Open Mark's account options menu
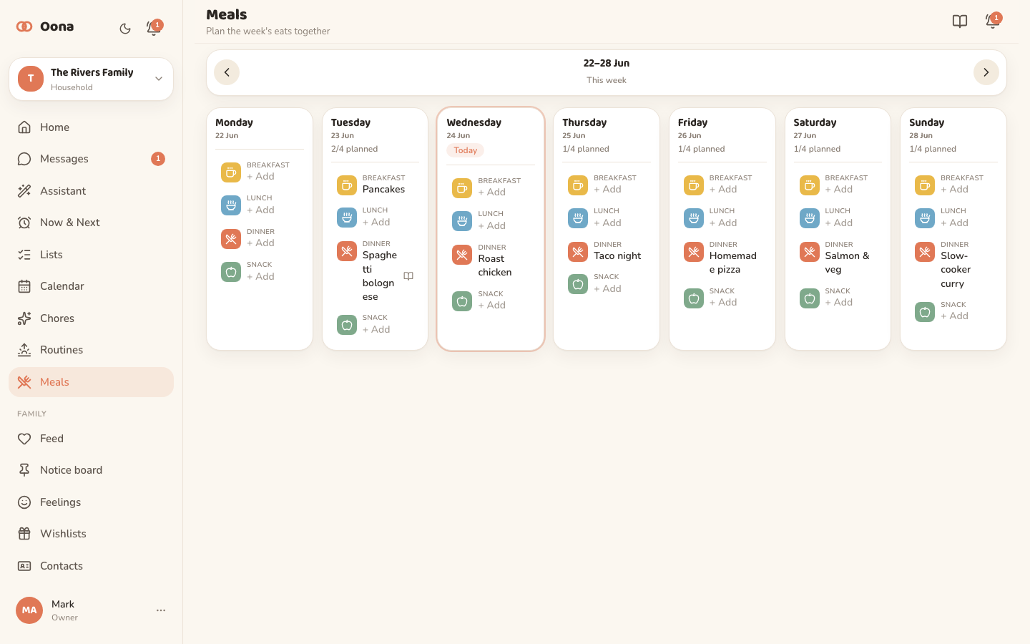This screenshot has width=1030, height=644. (161, 610)
